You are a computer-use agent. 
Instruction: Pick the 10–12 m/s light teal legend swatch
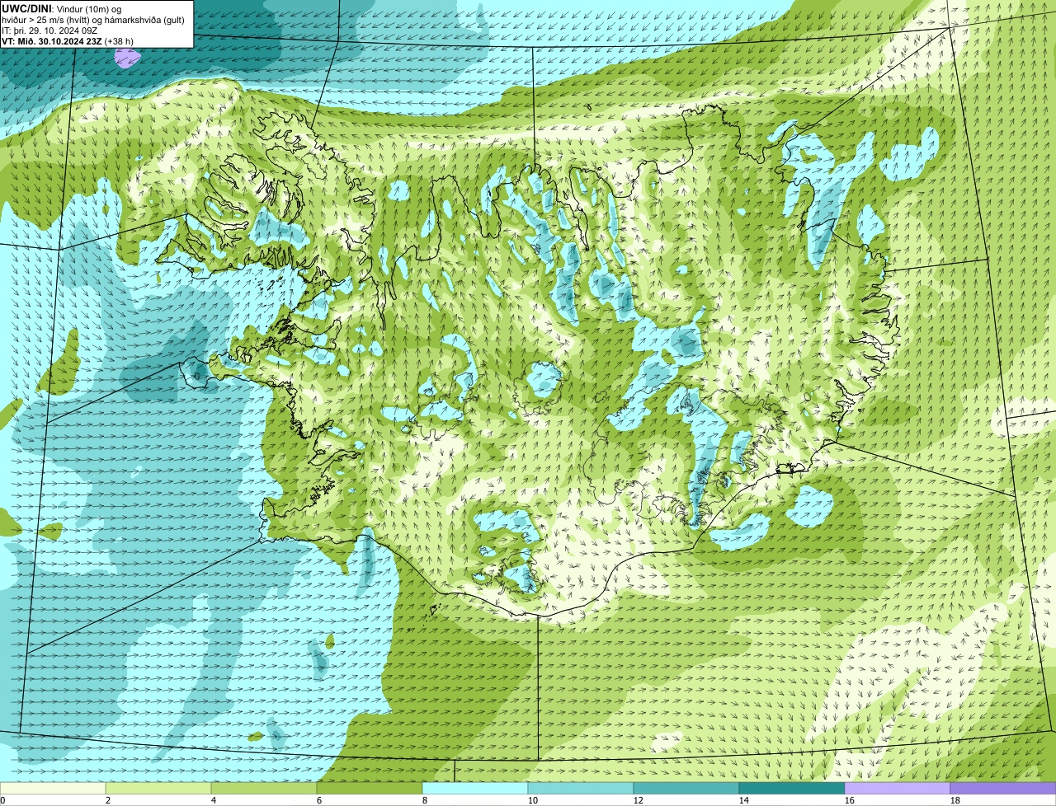point(581,789)
